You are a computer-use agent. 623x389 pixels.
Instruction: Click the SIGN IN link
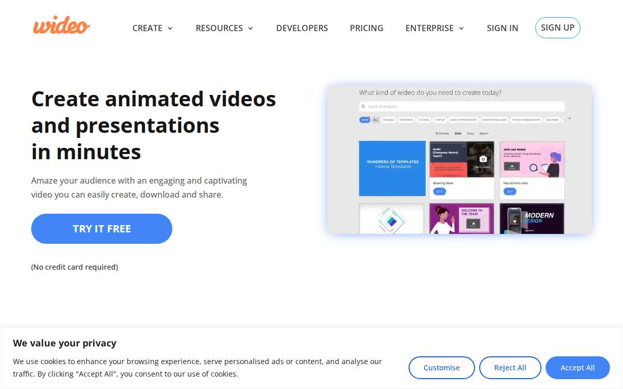503,28
